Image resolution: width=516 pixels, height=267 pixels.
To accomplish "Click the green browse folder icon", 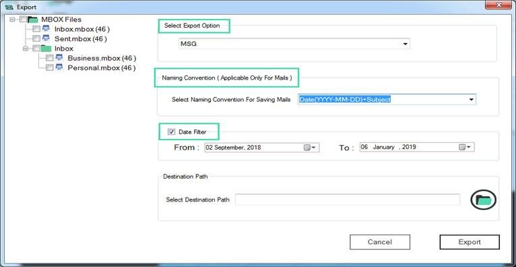I will point(483,200).
